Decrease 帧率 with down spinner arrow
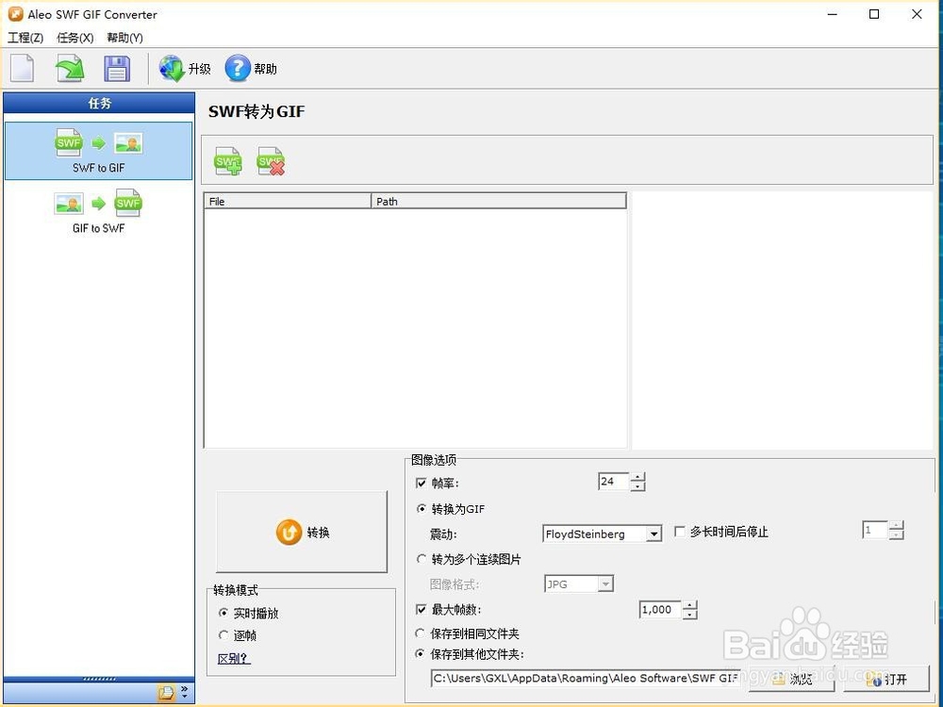The image size is (943, 707). pyautogui.click(x=637, y=486)
